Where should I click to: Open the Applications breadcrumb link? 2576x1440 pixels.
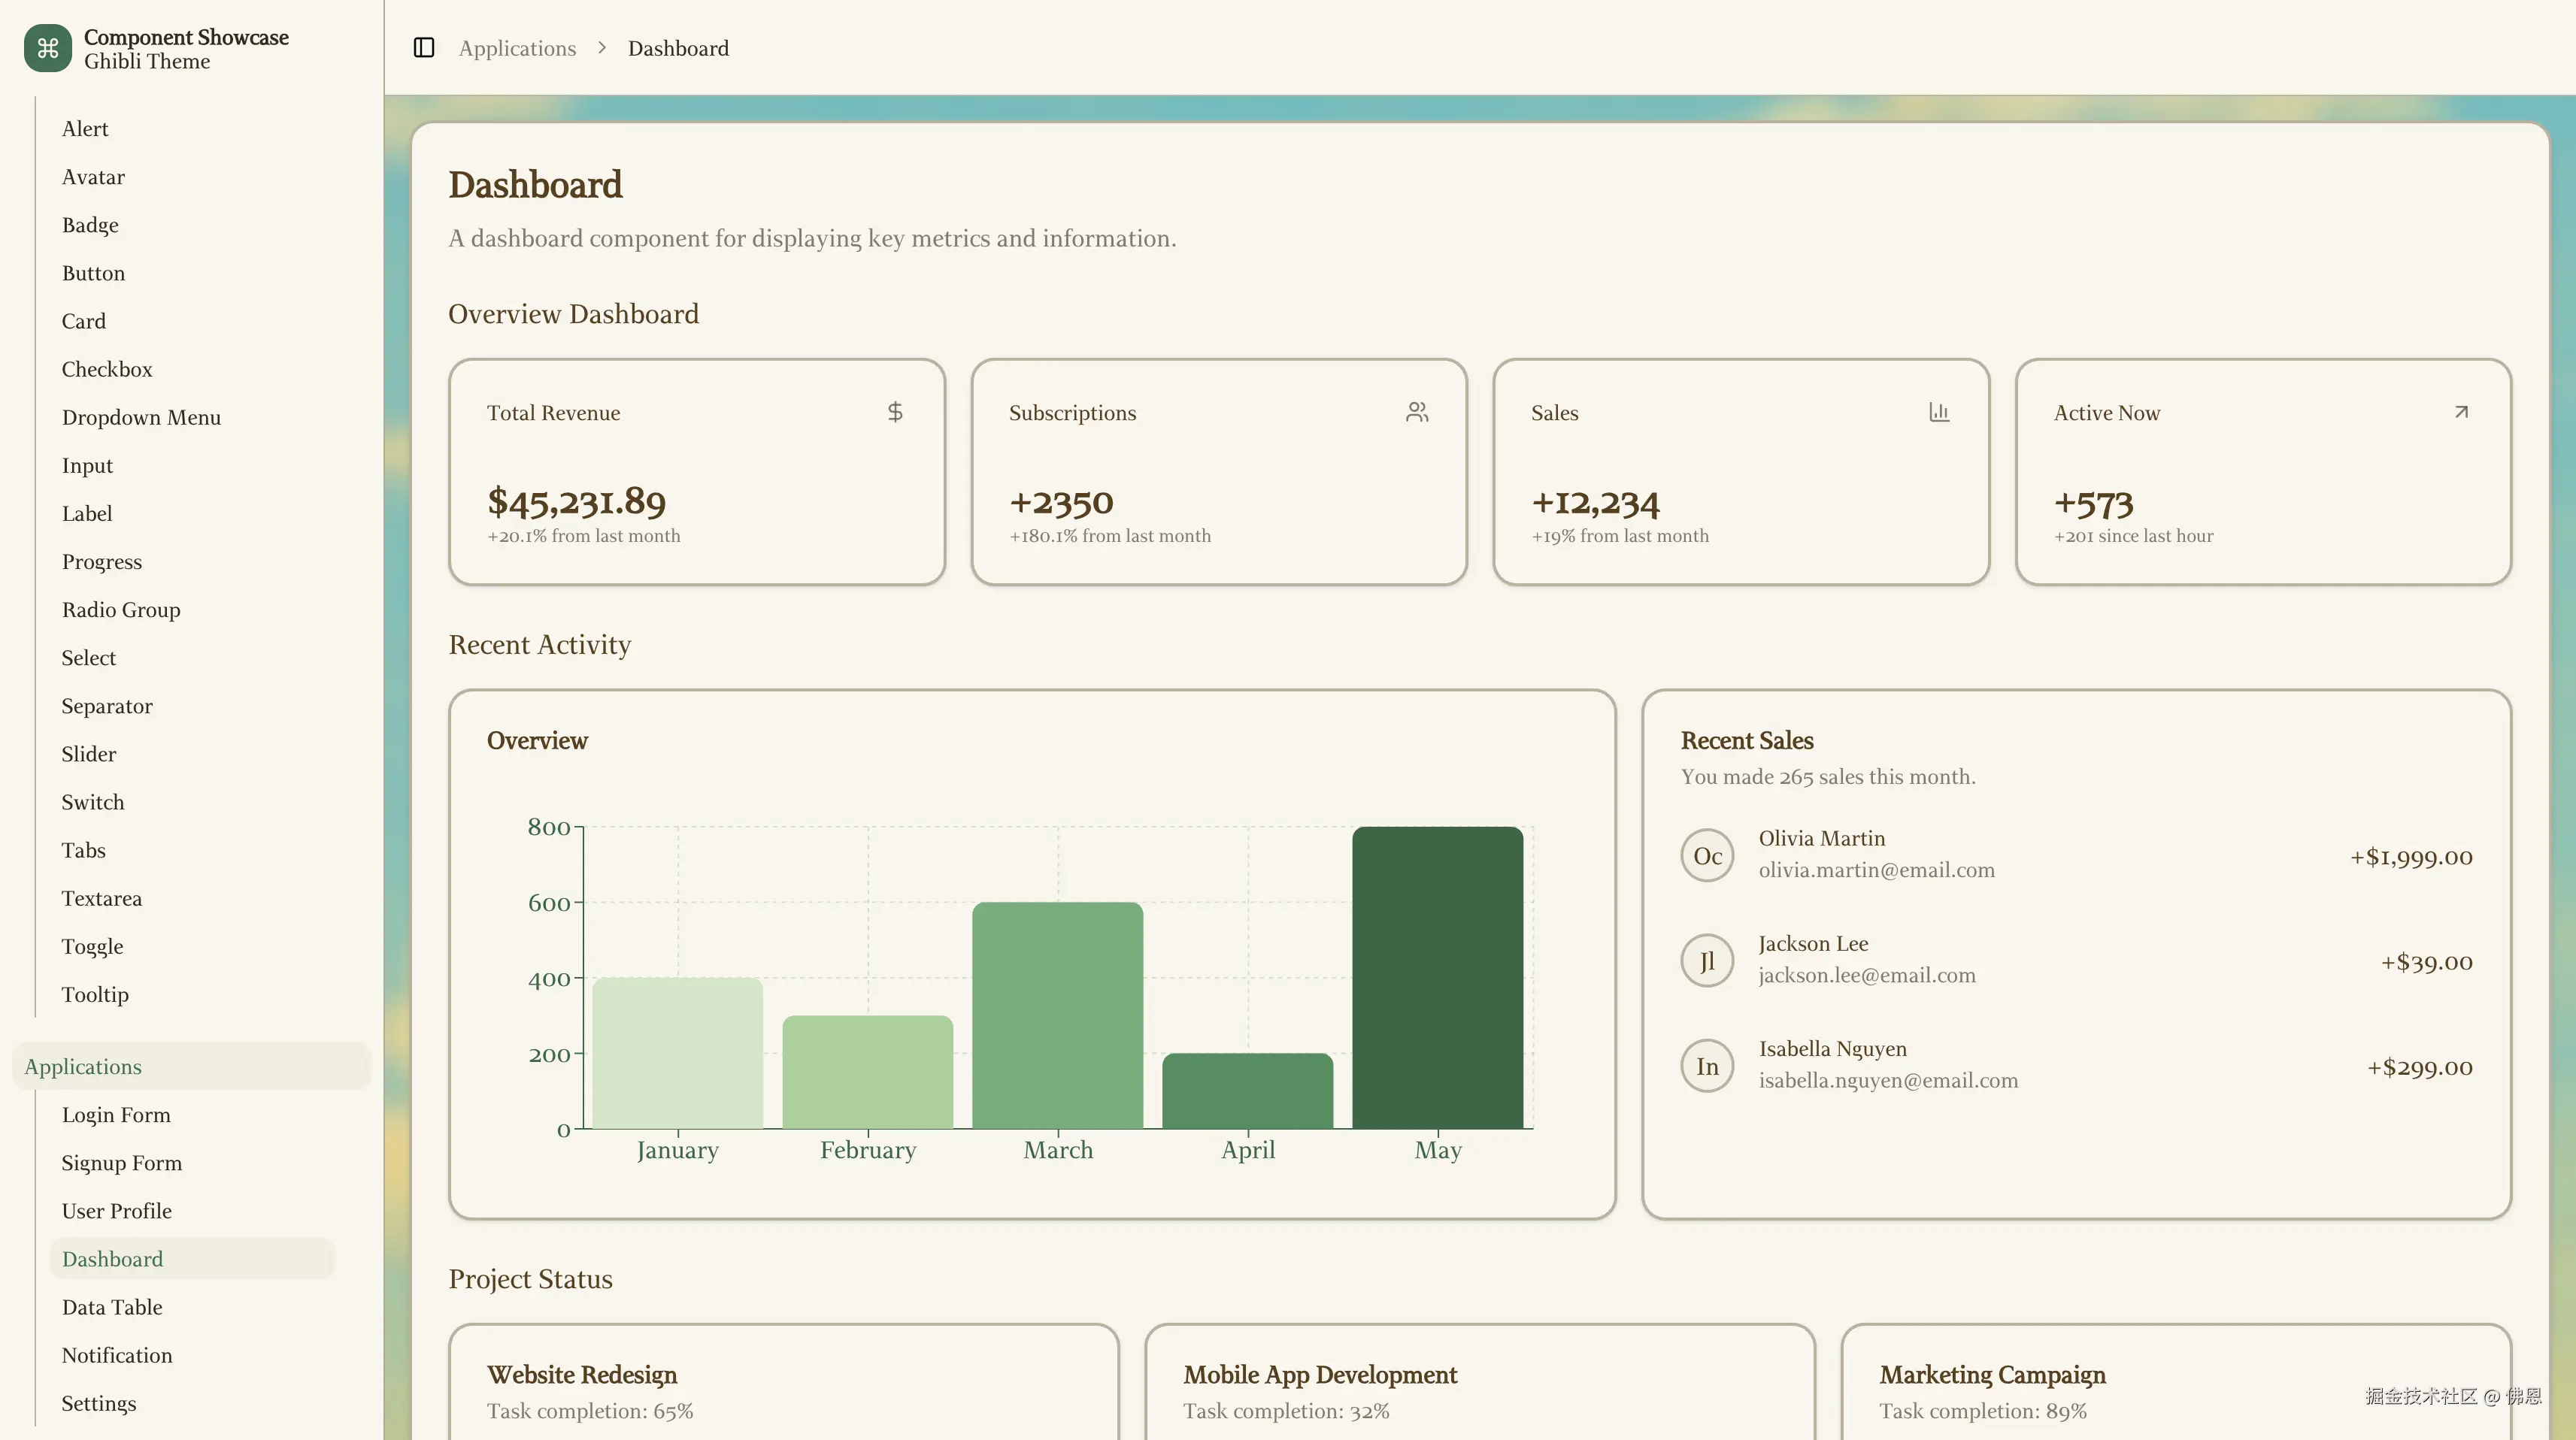[517, 48]
